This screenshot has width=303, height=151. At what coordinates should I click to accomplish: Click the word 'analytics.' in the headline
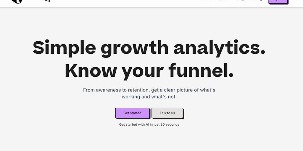(219, 47)
